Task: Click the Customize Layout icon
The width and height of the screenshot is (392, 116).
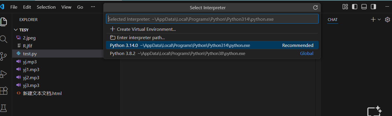Action: click(345, 7)
